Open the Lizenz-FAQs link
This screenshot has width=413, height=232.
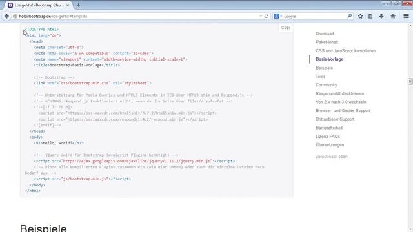(328, 137)
